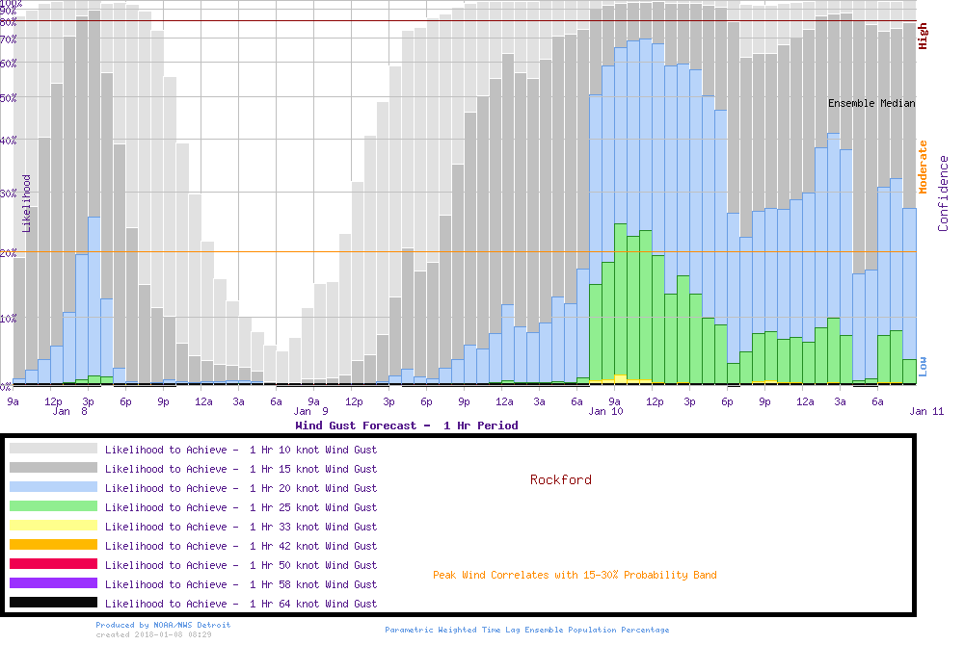Select the red 50 knot legend swatch
The height and width of the screenshot is (645, 964).
53,564
